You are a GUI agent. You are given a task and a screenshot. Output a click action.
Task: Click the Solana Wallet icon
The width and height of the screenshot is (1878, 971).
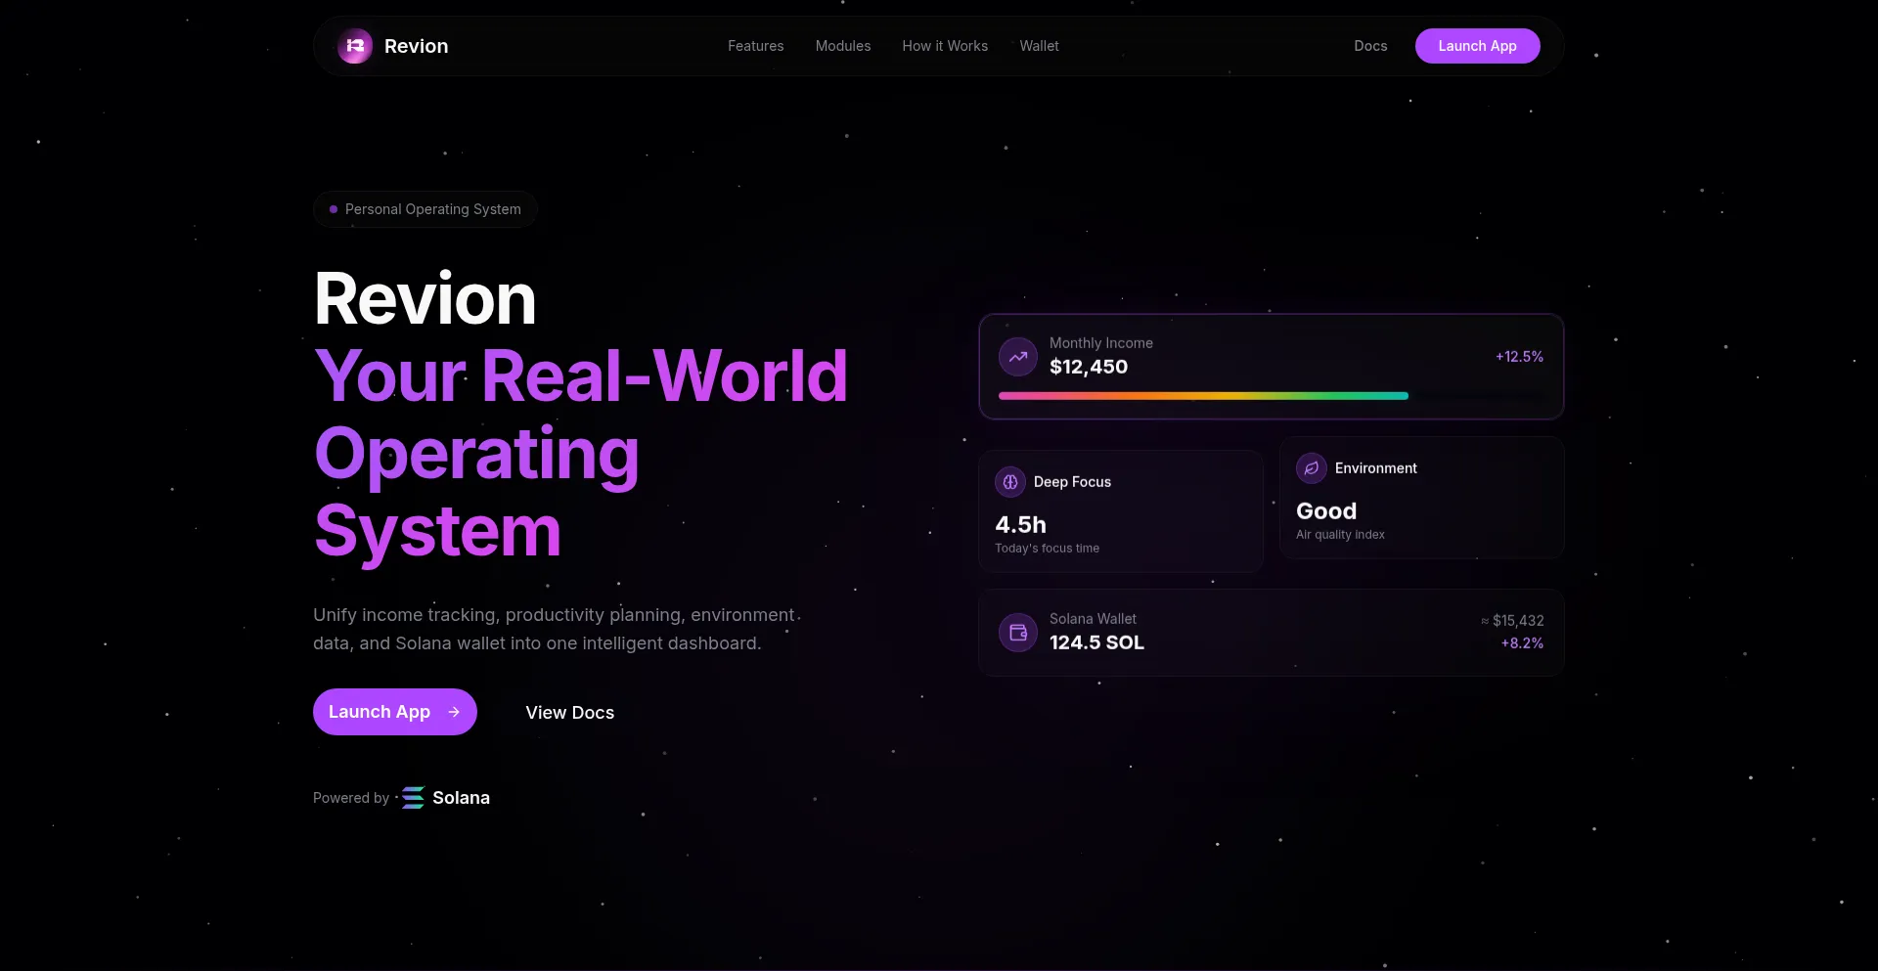(x=1017, y=633)
